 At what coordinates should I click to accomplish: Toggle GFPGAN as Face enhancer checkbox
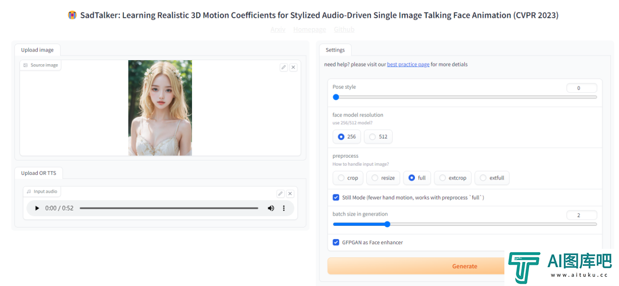point(336,242)
